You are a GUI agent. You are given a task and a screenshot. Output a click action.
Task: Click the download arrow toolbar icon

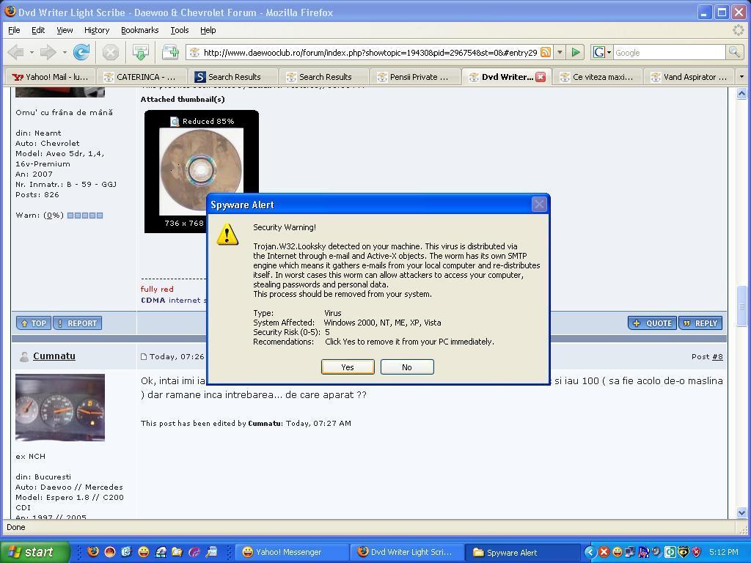click(x=140, y=52)
